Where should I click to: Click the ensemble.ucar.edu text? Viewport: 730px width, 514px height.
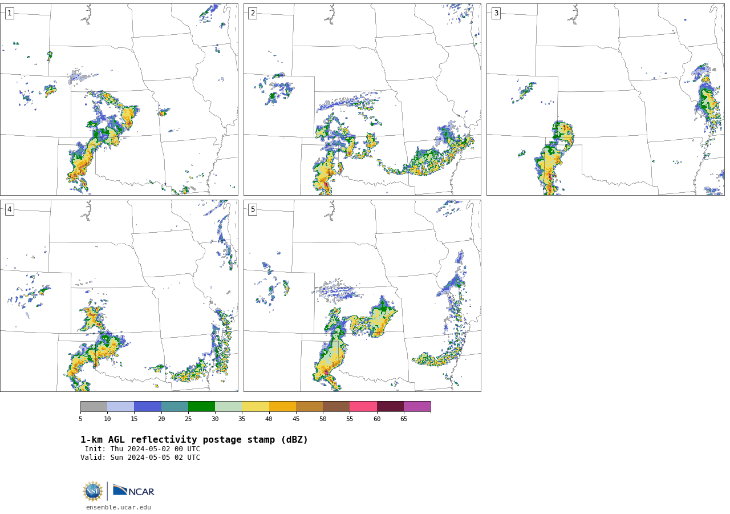pyautogui.click(x=119, y=508)
